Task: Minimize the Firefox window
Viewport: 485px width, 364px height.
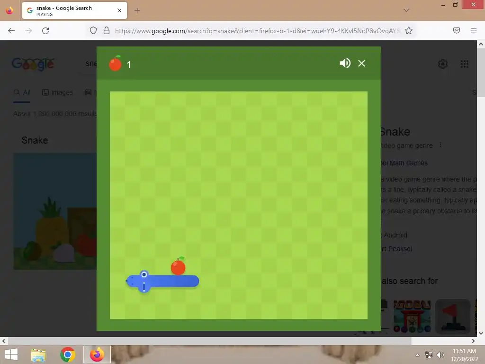Action: [x=443, y=5]
